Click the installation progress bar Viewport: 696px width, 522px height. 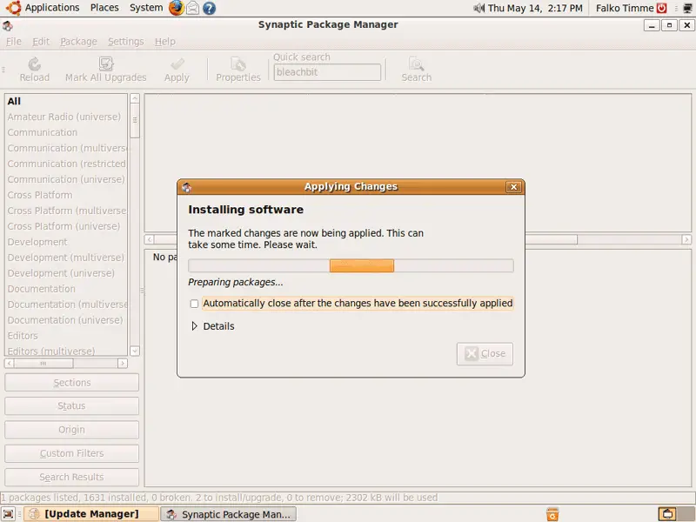coord(351,266)
